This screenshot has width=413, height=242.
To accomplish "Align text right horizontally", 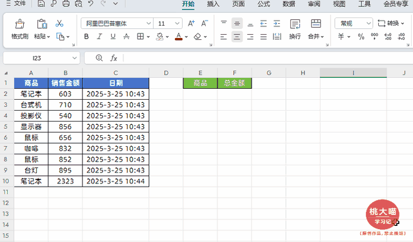I will [x=250, y=37].
